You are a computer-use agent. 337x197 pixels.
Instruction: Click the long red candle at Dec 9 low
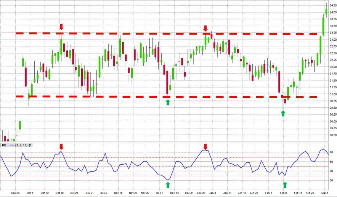pyautogui.click(x=167, y=83)
